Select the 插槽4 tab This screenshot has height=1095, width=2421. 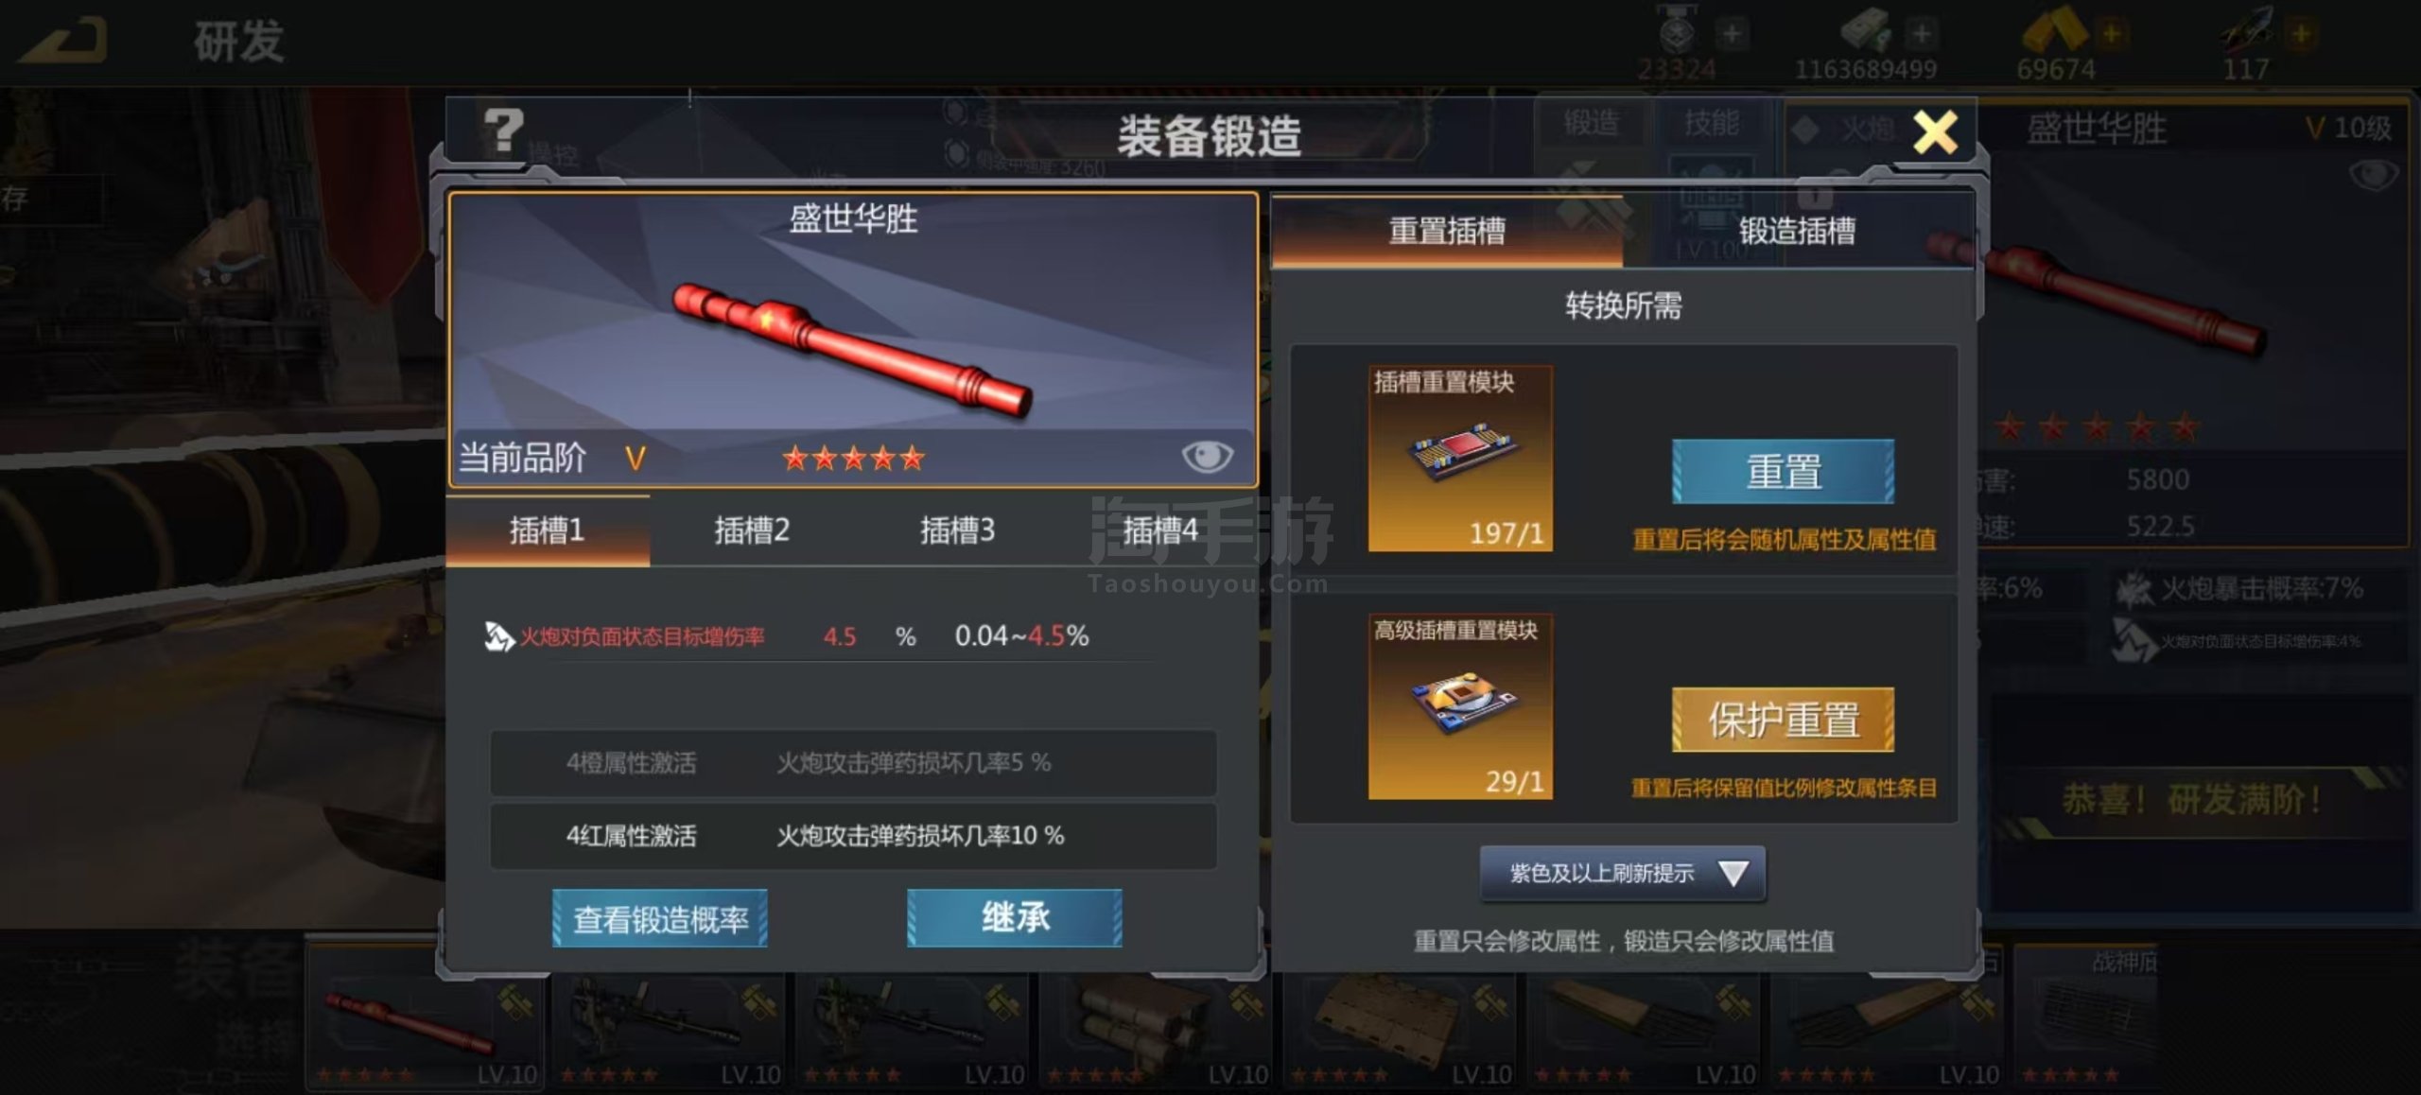click(x=1160, y=530)
